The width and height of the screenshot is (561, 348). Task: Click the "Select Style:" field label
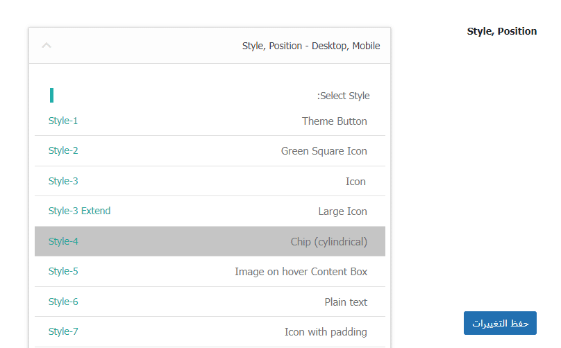[343, 96]
